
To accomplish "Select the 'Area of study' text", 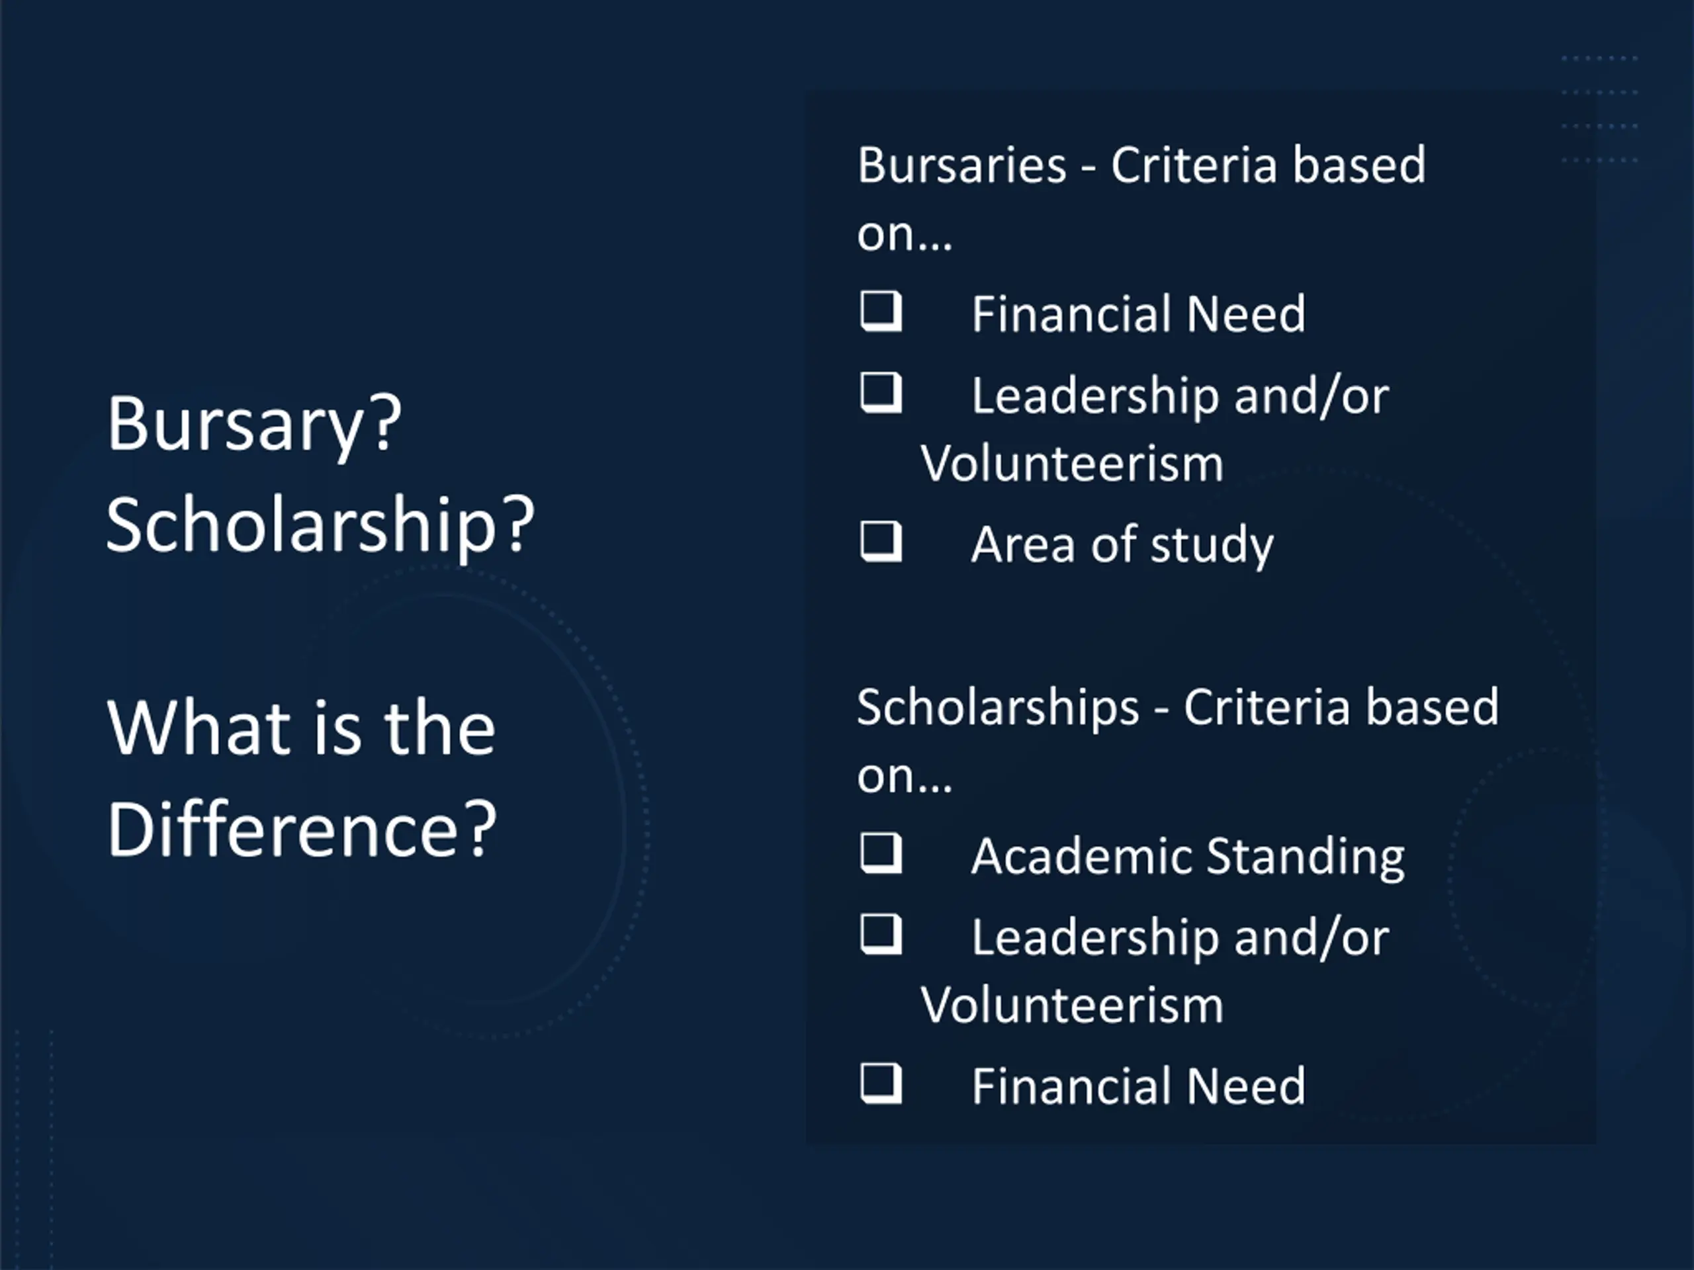I will pos(1123,545).
